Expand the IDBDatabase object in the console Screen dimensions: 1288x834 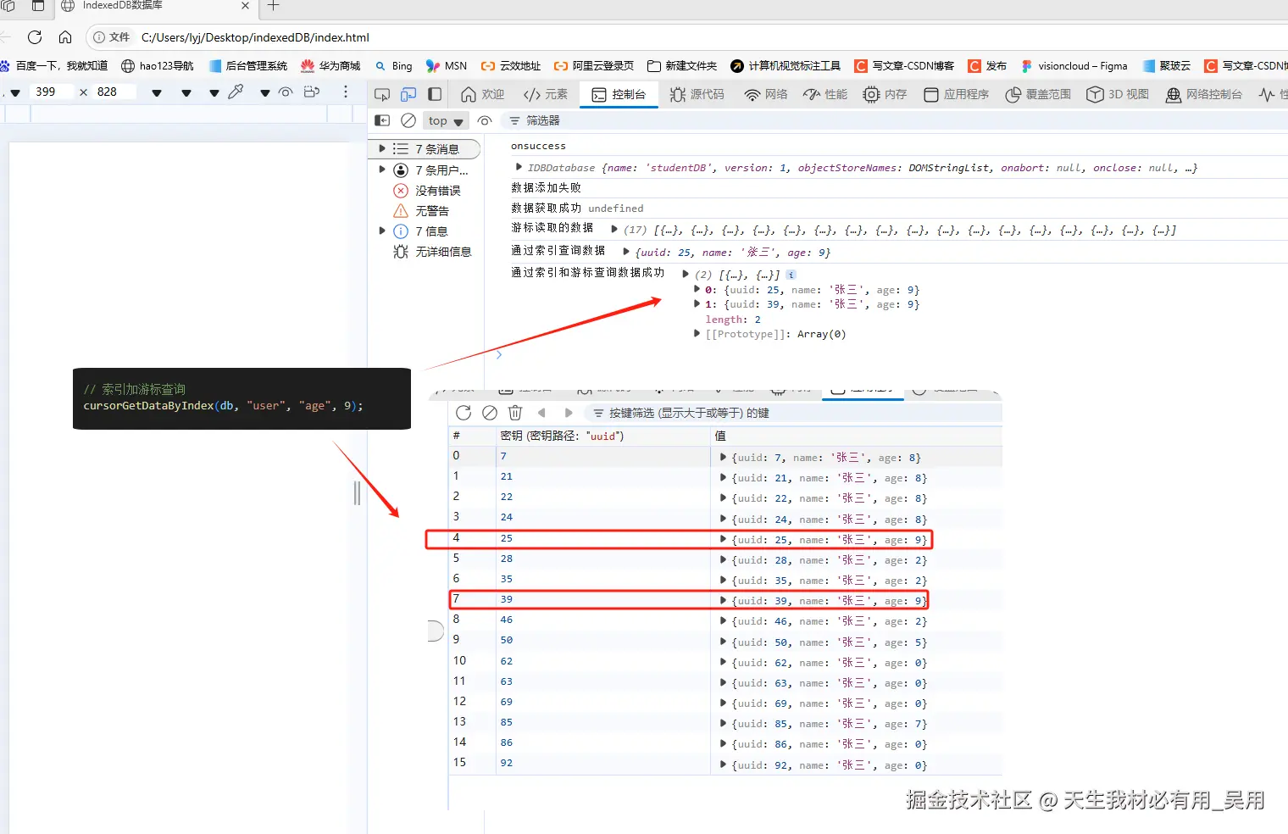pyautogui.click(x=519, y=167)
